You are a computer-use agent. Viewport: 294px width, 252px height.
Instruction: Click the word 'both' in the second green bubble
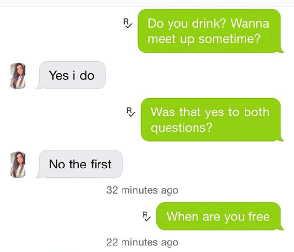(x=256, y=112)
